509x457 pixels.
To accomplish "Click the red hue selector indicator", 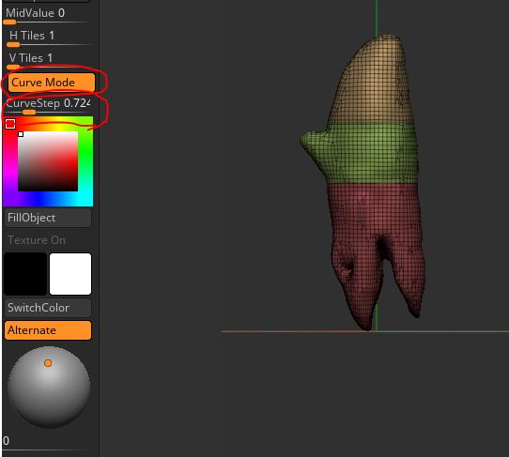I will (10, 124).
